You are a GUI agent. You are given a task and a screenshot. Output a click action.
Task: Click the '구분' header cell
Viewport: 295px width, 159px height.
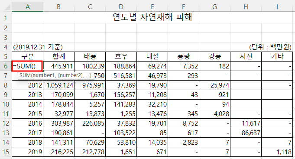(28, 56)
